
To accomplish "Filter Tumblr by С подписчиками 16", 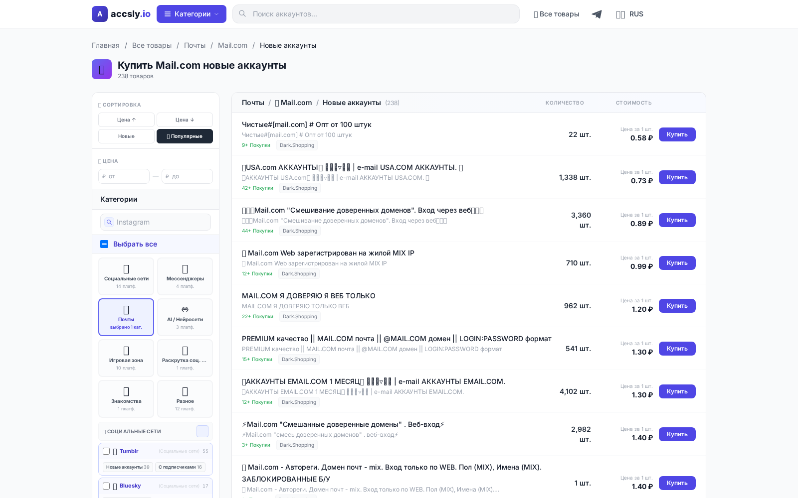I will click(x=180, y=467).
